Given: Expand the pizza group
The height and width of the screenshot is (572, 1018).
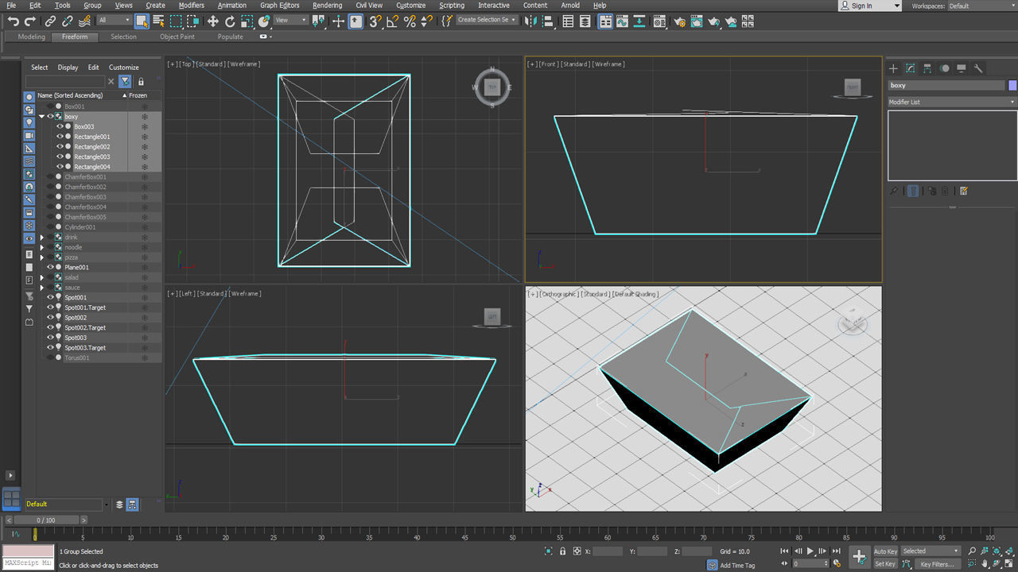Looking at the screenshot, I should [41, 257].
